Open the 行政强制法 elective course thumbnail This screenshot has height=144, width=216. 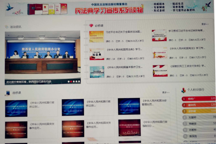click(130, 128)
